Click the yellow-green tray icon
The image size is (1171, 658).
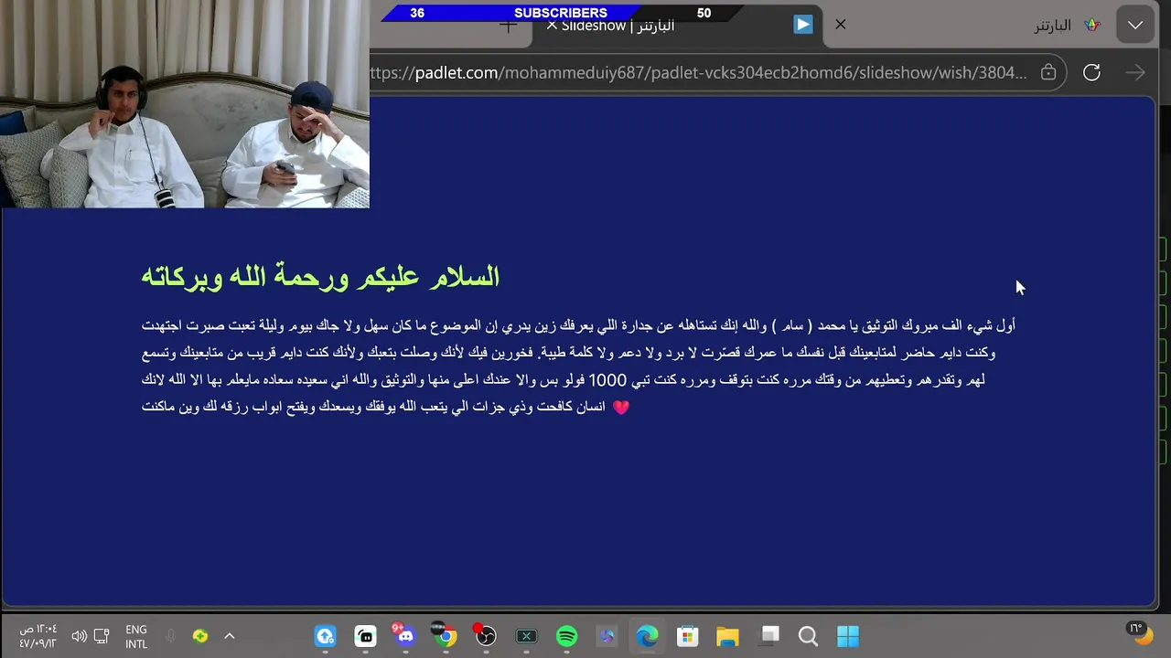(199, 636)
